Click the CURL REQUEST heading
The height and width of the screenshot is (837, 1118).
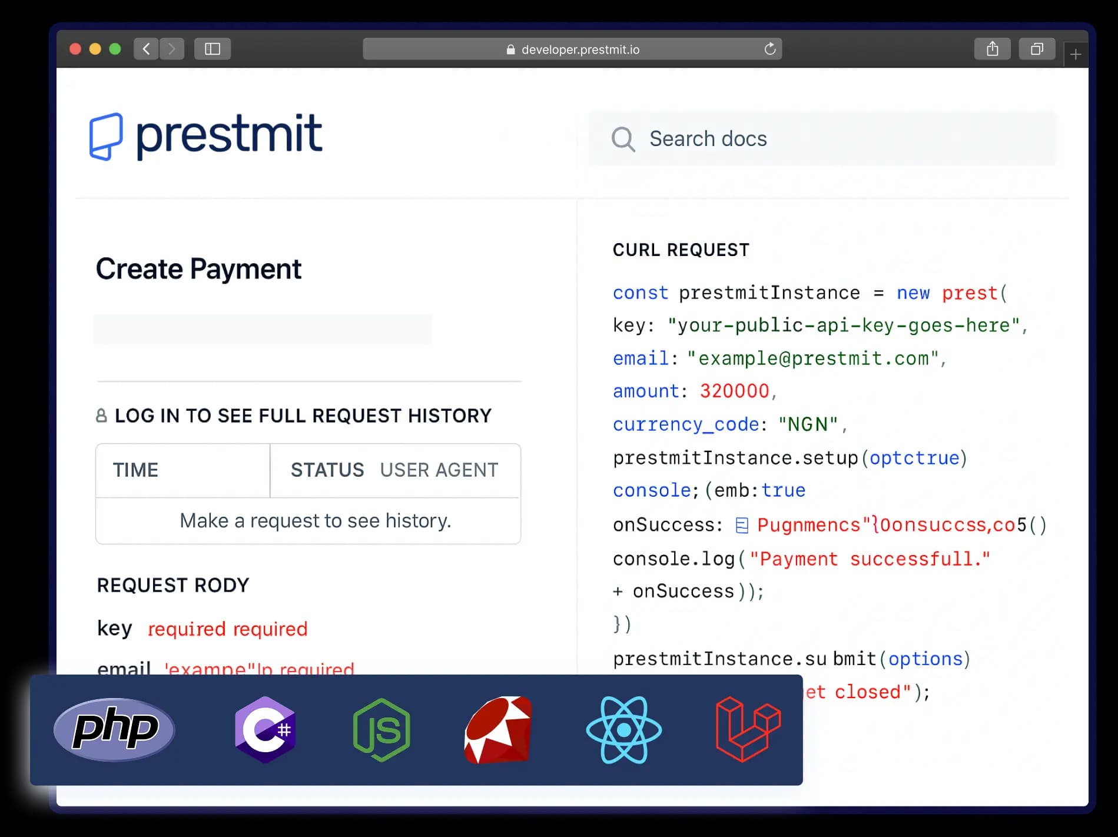681,250
